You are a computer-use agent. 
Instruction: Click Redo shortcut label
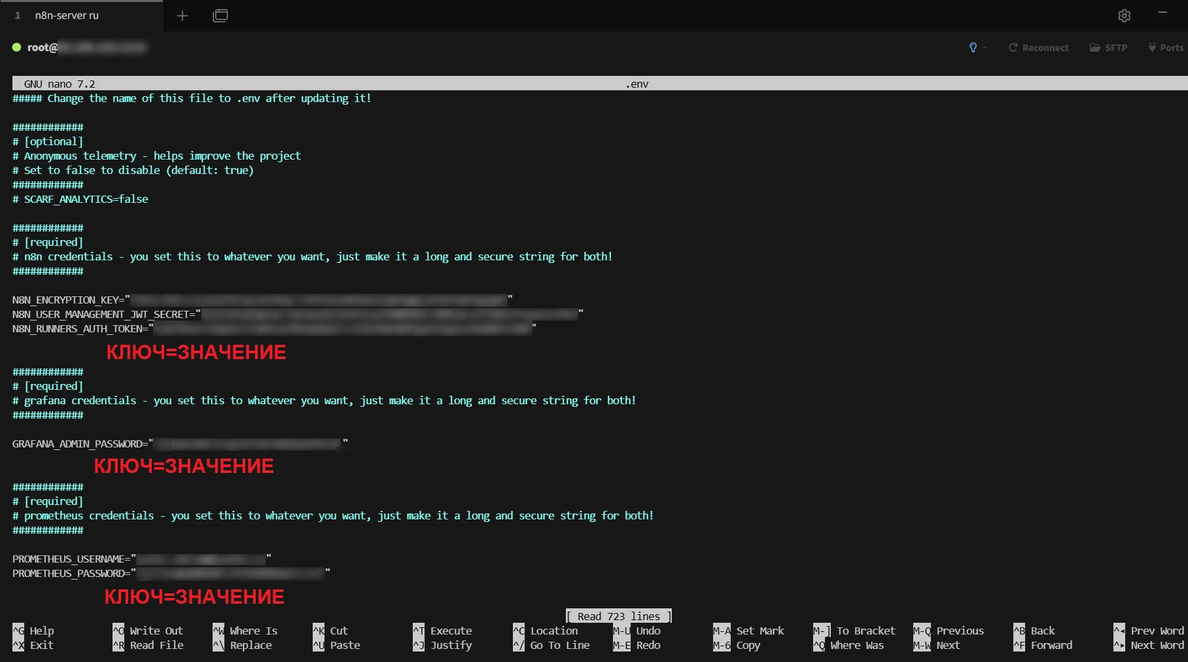(648, 645)
